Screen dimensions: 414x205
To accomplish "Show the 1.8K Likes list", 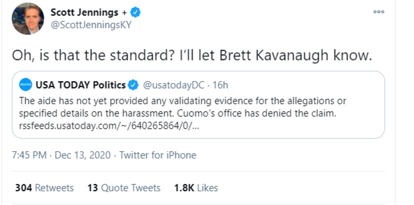I will pos(196,188).
